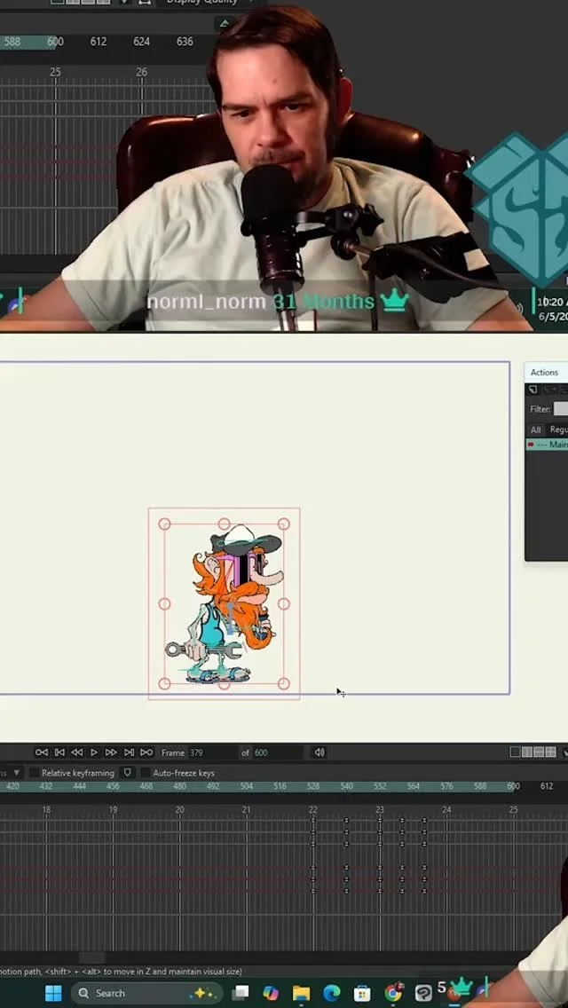
Task: Play the animation
Action: pos(94,752)
